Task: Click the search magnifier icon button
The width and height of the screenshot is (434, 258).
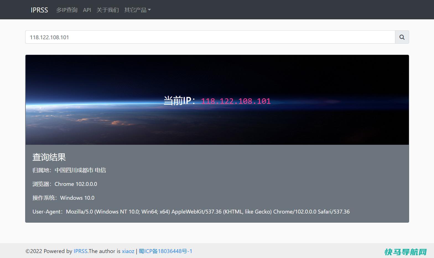Action: coord(402,37)
